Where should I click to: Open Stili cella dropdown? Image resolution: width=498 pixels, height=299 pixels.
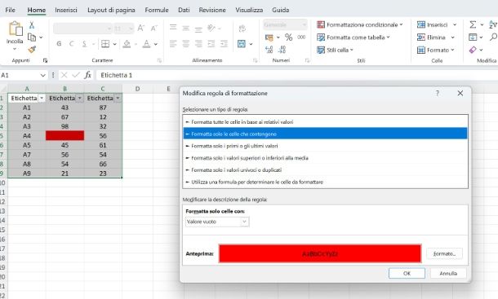(335, 50)
